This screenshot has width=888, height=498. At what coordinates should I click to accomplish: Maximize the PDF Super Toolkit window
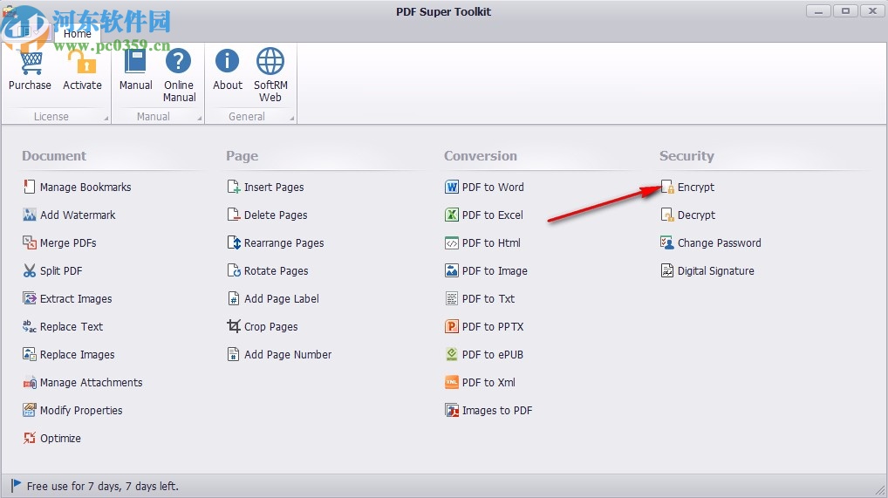(x=845, y=10)
